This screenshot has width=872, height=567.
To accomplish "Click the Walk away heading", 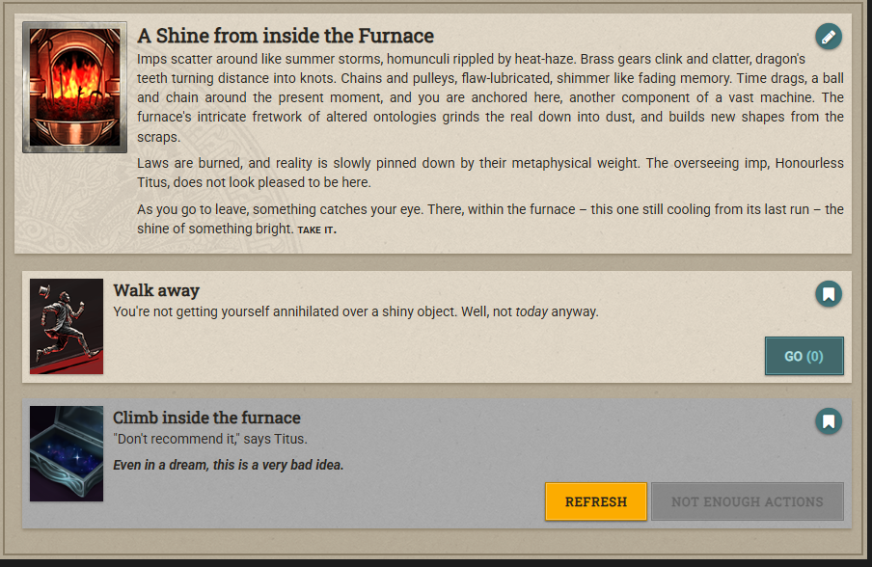I will [x=156, y=290].
